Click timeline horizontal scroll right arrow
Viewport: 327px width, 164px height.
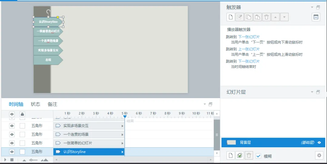click(211, 160)
